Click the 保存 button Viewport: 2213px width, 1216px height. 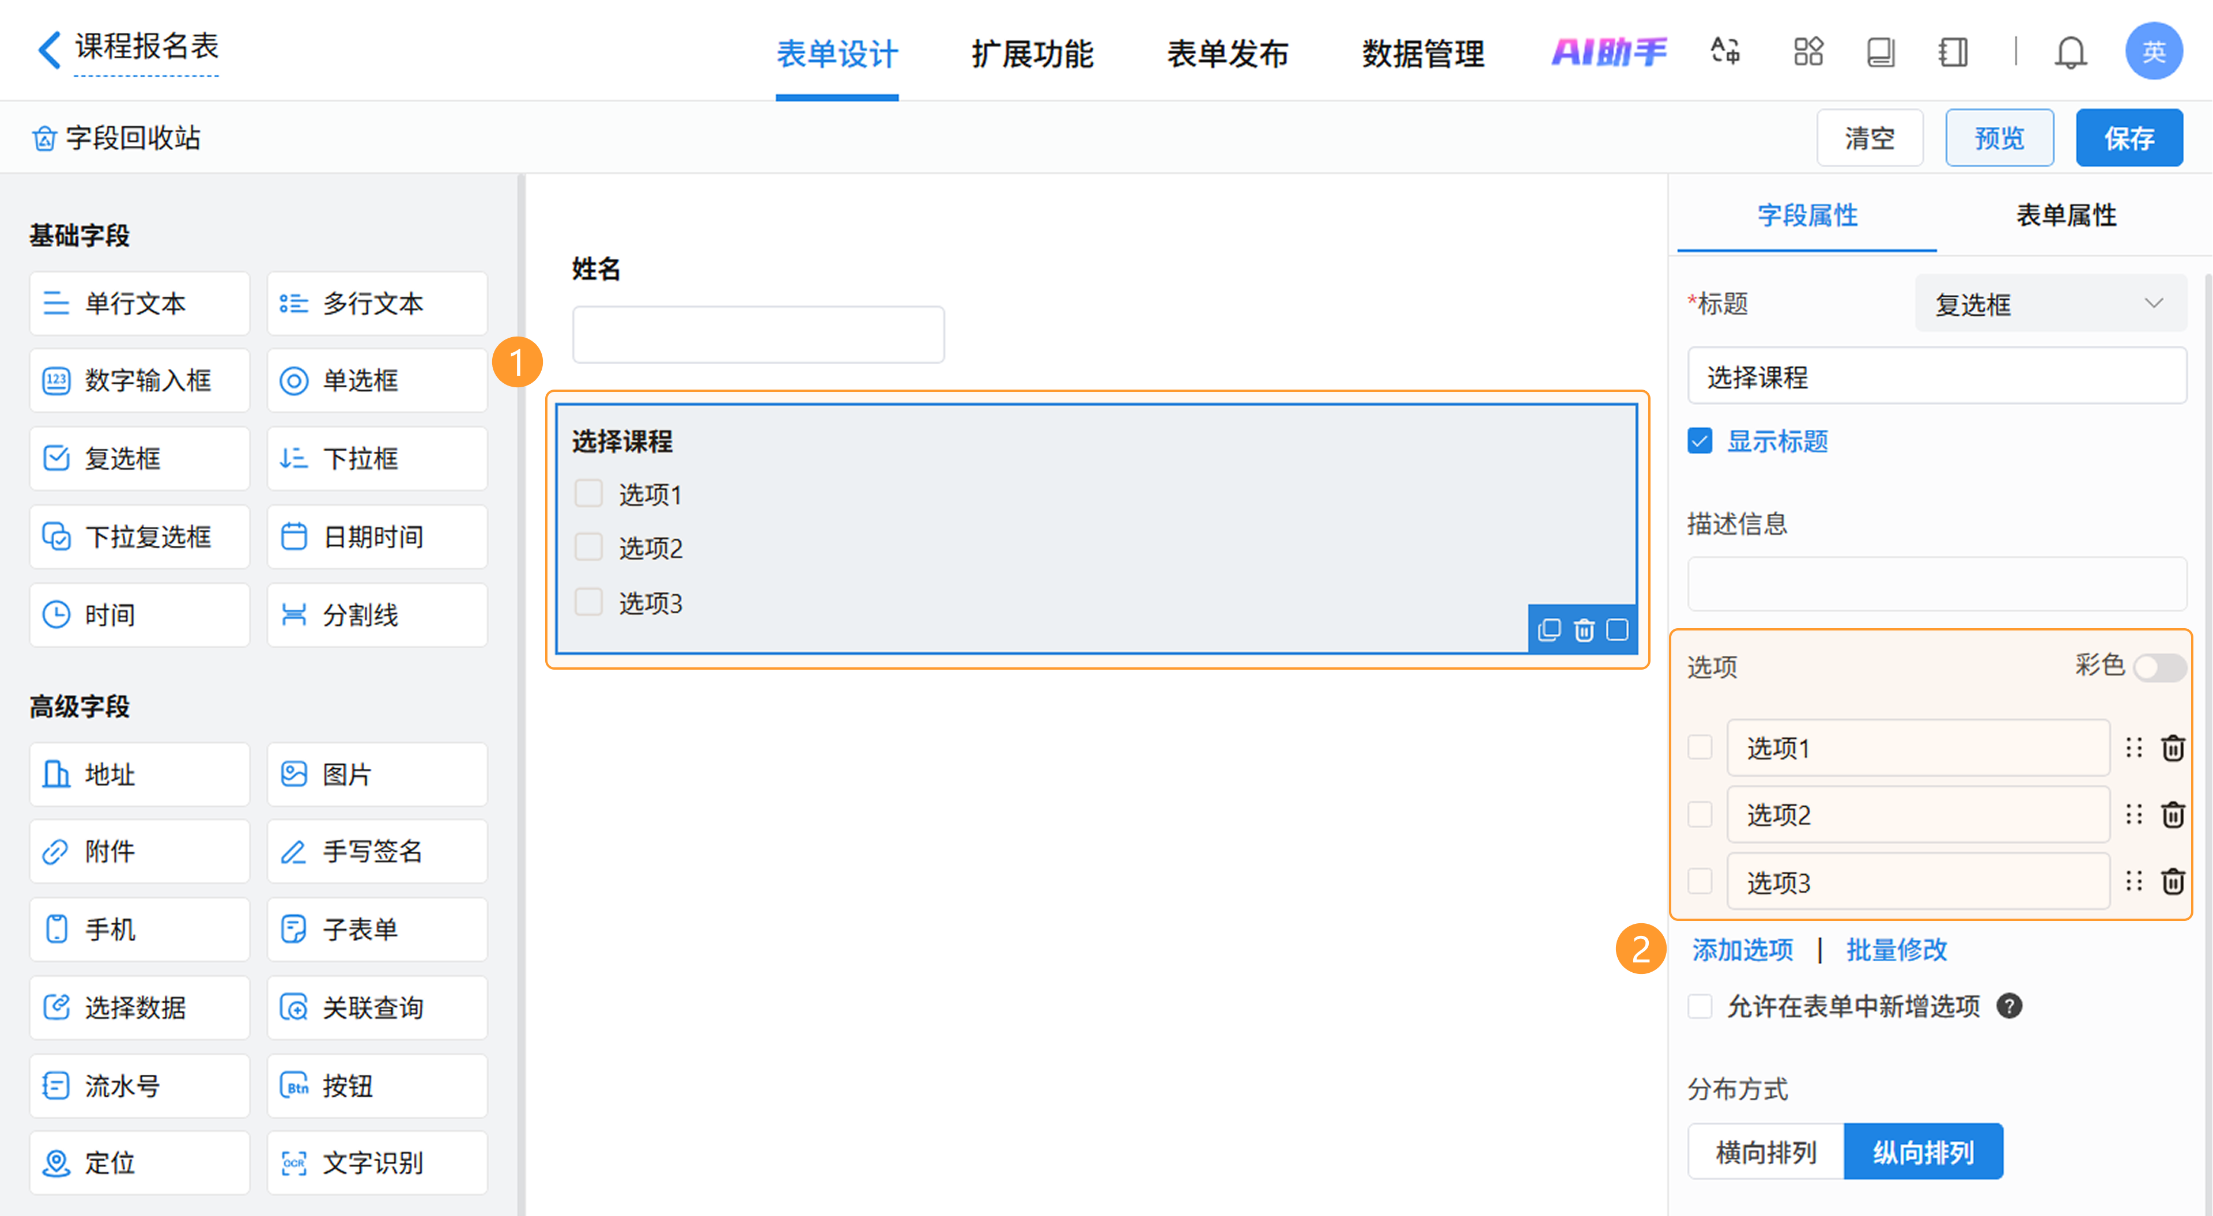(x=2128, y=138)
